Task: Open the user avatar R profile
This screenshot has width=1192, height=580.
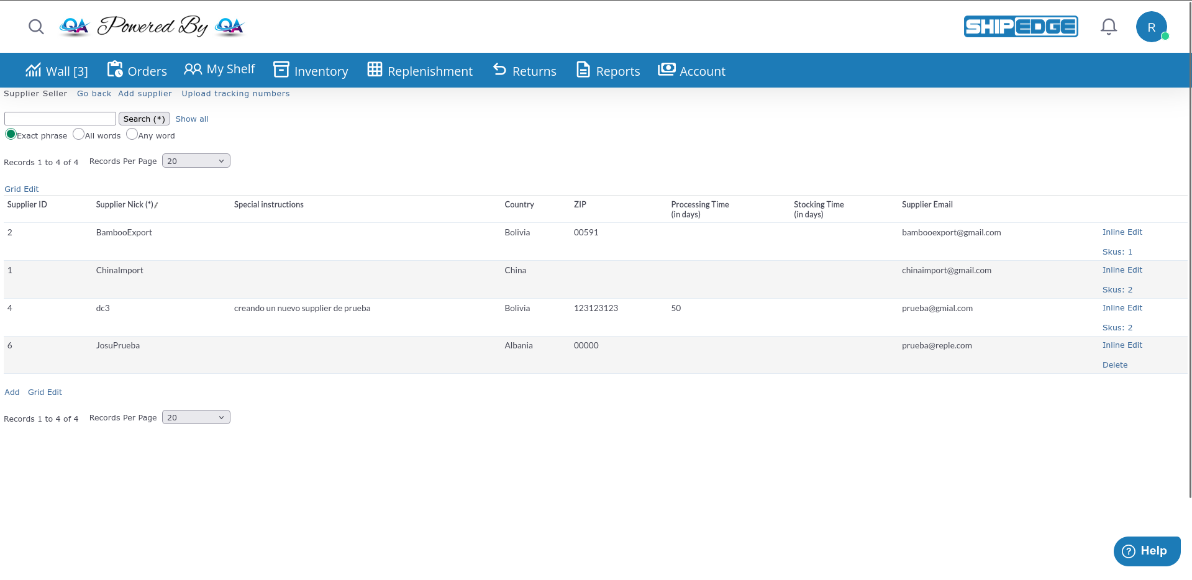Action: [1151, 27]
